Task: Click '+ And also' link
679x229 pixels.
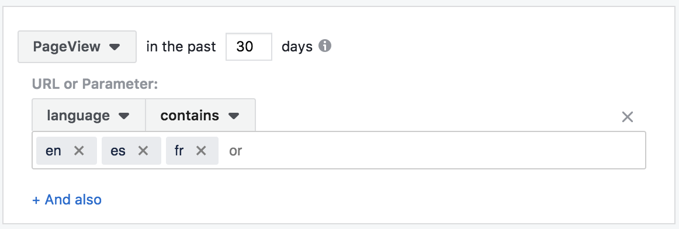Action: pyautogui.click(x=67, y=200)
